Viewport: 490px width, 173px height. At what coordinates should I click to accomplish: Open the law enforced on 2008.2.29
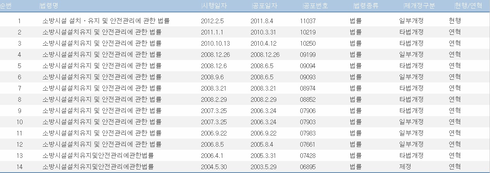point(102,99)
